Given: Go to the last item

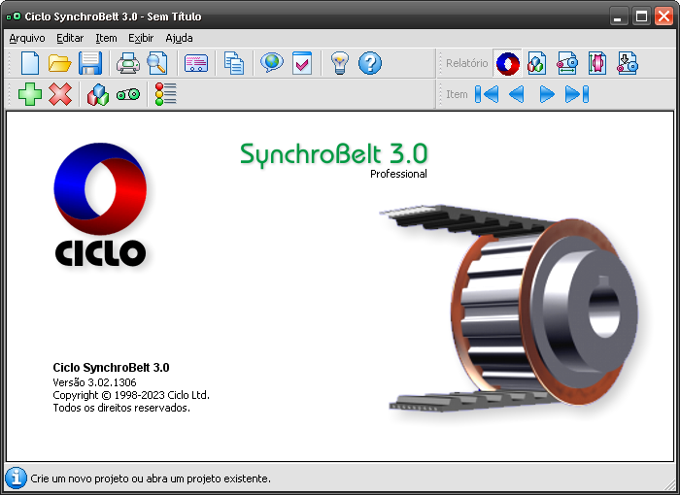Looking at the screenshot, I should coord(577,94).
